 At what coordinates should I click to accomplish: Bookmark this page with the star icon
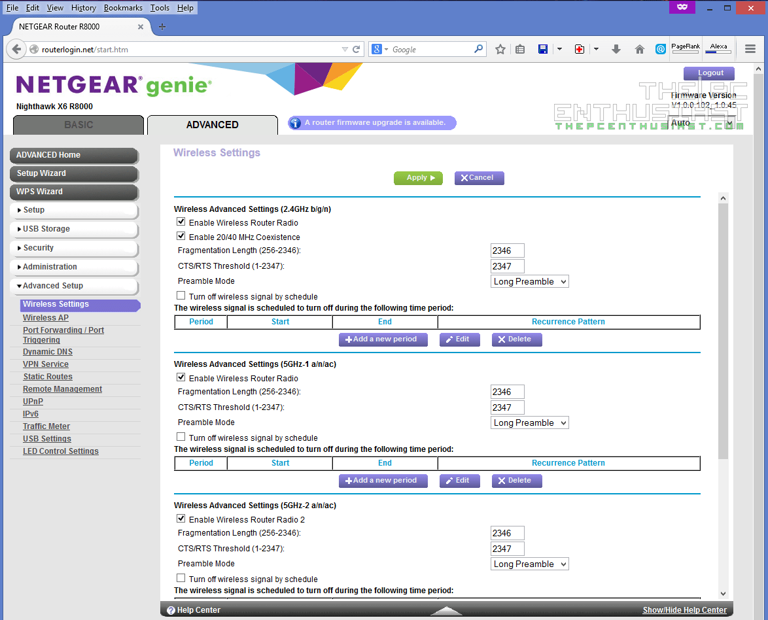[x=500, y=49]
